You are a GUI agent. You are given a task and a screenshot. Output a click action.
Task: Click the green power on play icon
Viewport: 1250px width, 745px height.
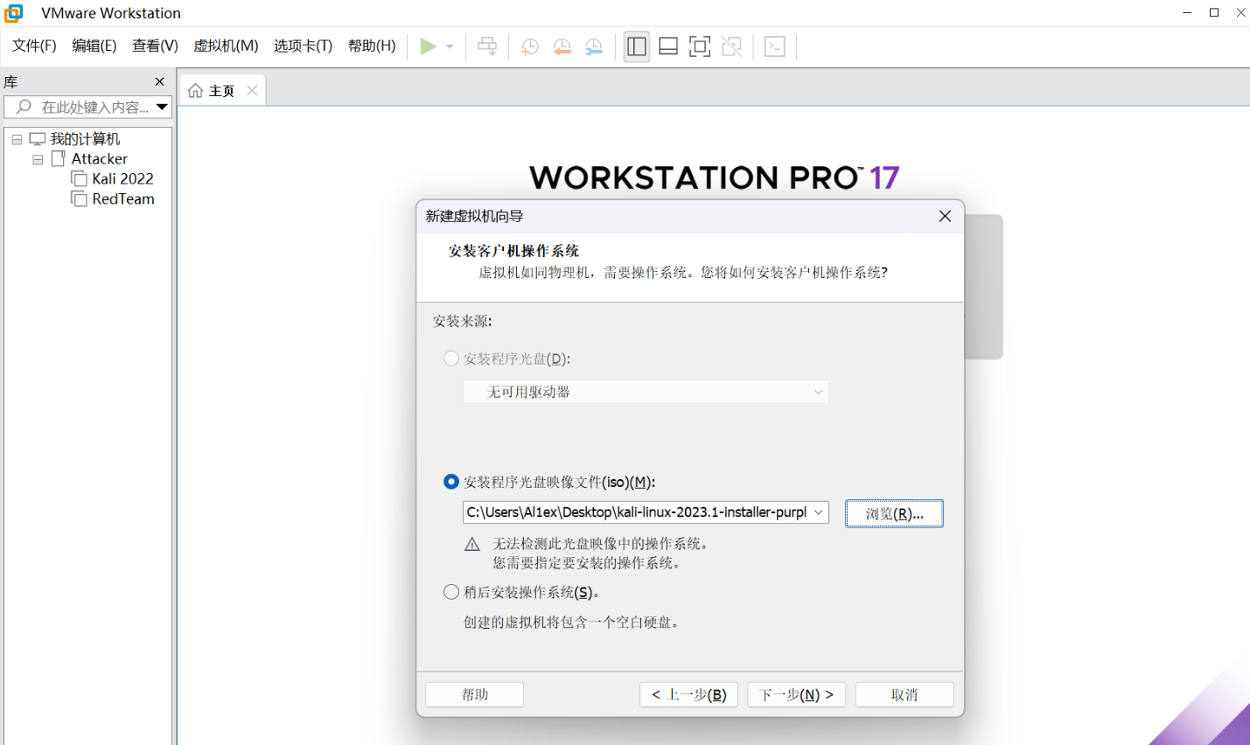428,46
